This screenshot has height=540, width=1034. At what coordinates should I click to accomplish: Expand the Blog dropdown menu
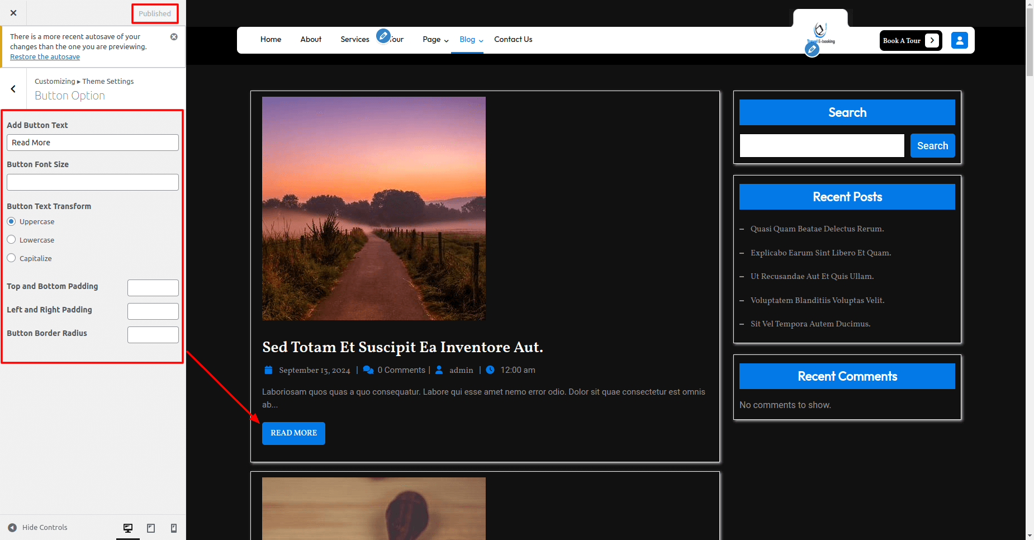click(471, 40)
